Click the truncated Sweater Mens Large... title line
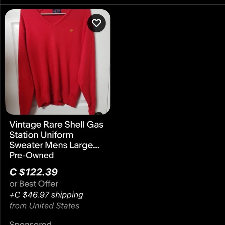 point(54,145)
